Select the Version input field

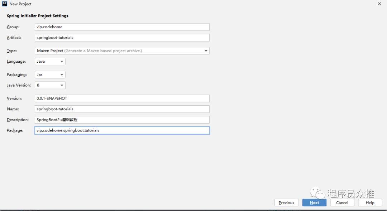[x=122, y=98]
